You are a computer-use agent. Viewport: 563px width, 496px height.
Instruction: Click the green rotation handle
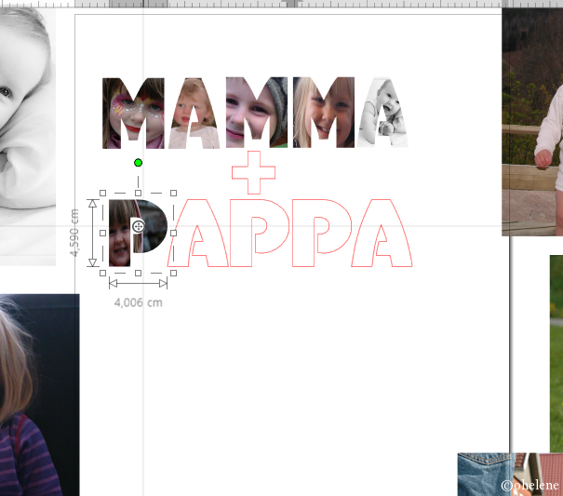138,163
